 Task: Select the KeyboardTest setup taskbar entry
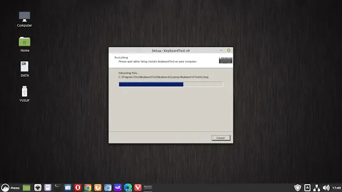tap(148, 188)
